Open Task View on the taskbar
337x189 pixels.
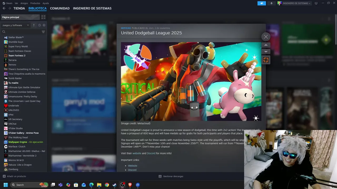click(x=53, y=185)
